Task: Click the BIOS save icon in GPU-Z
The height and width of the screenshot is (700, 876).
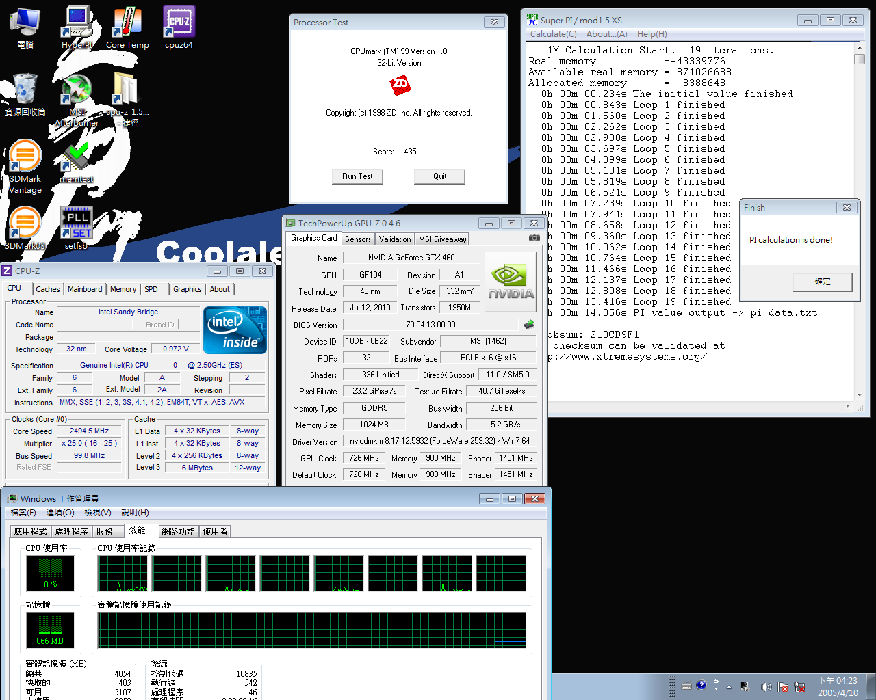Action: (x=528, y=325)
